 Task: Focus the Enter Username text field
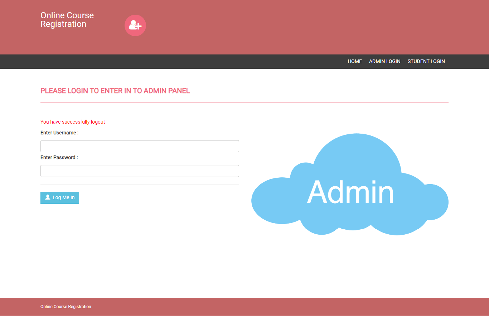click(140, 146)
